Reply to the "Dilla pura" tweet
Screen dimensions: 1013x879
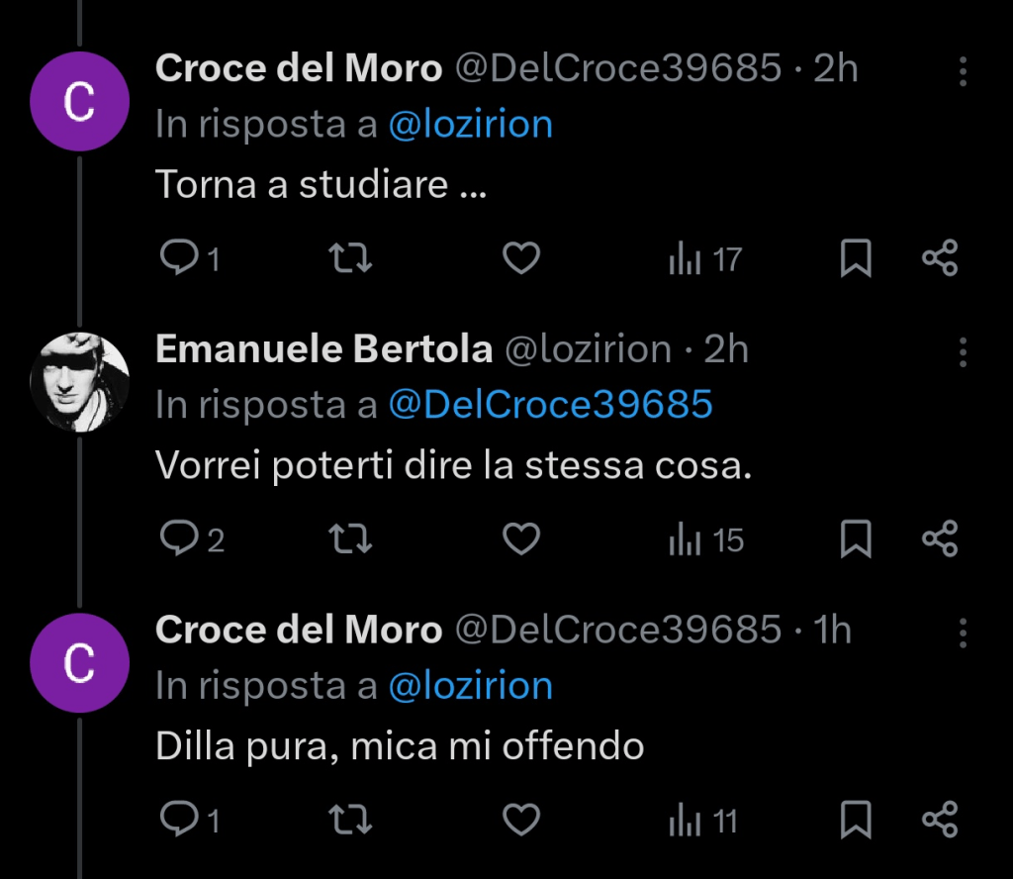coord(179,820)
